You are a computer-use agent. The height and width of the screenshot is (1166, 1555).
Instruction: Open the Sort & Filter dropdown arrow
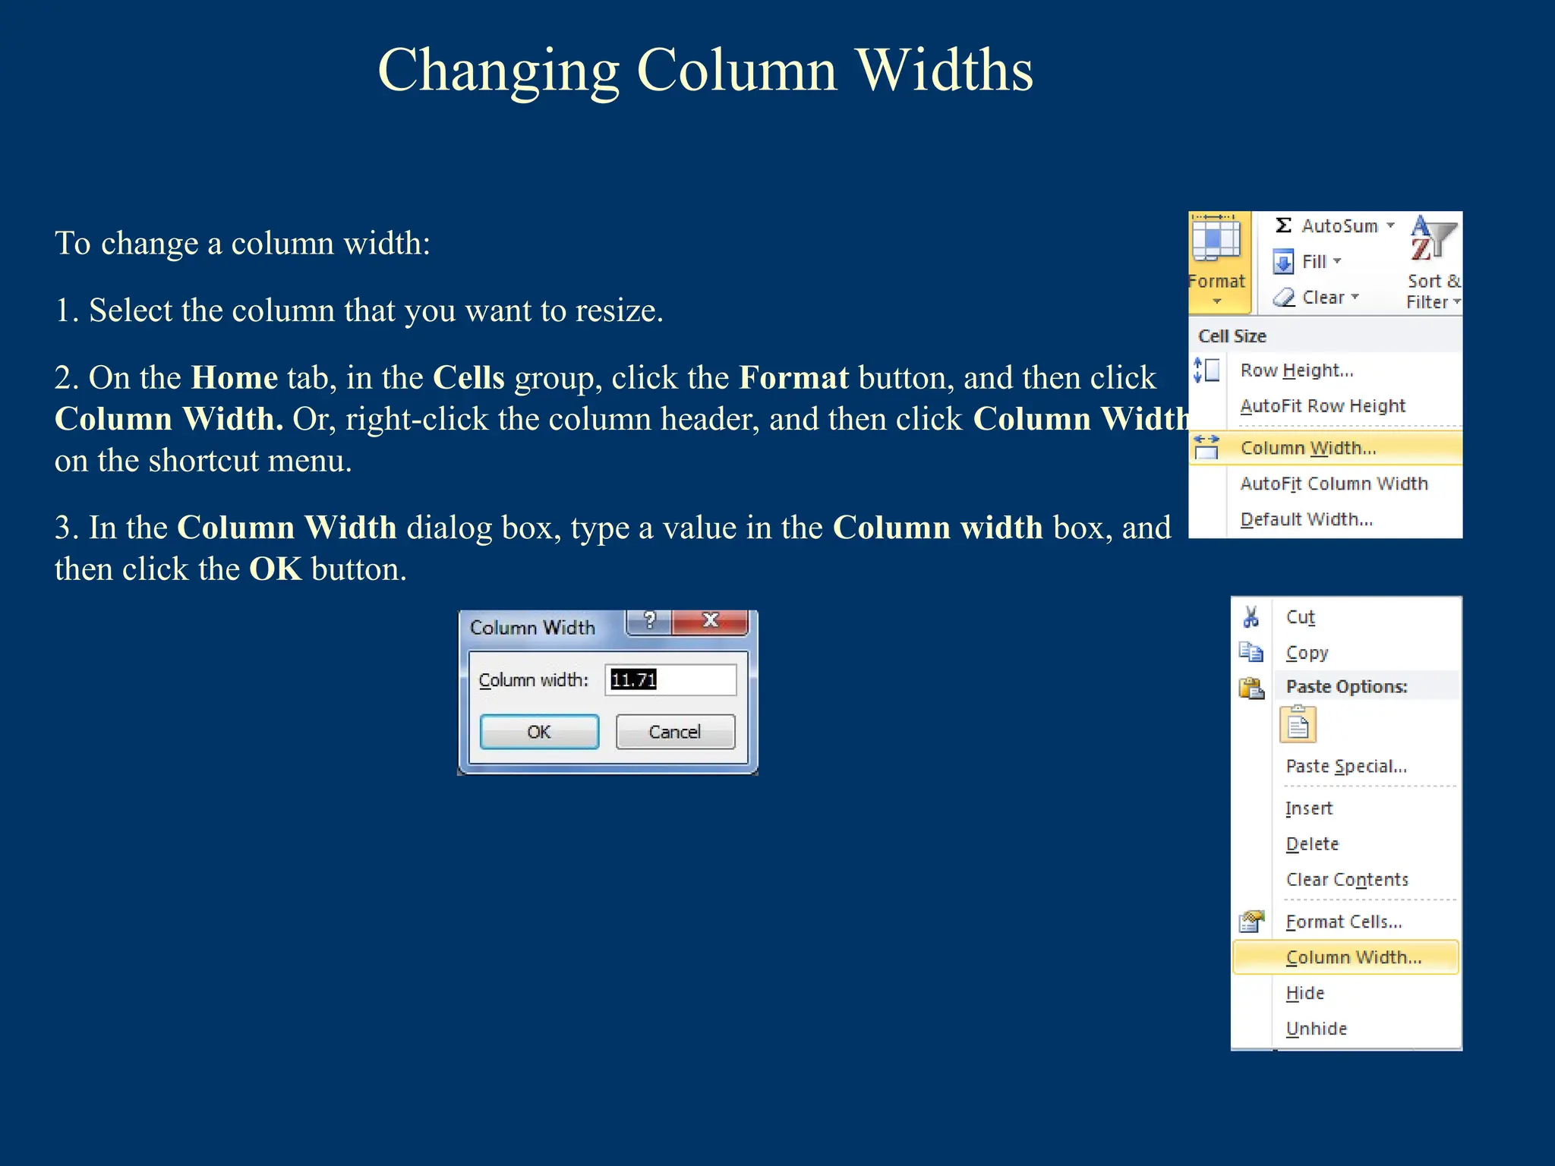click(1456, 302)
